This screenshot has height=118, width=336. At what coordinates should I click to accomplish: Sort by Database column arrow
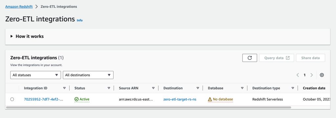[x=242, y=88]
